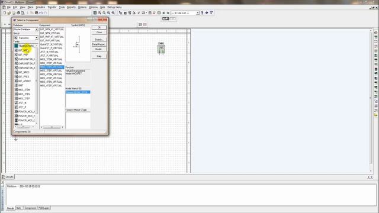Switch to the Nets tab

click(x=18, y=208)
